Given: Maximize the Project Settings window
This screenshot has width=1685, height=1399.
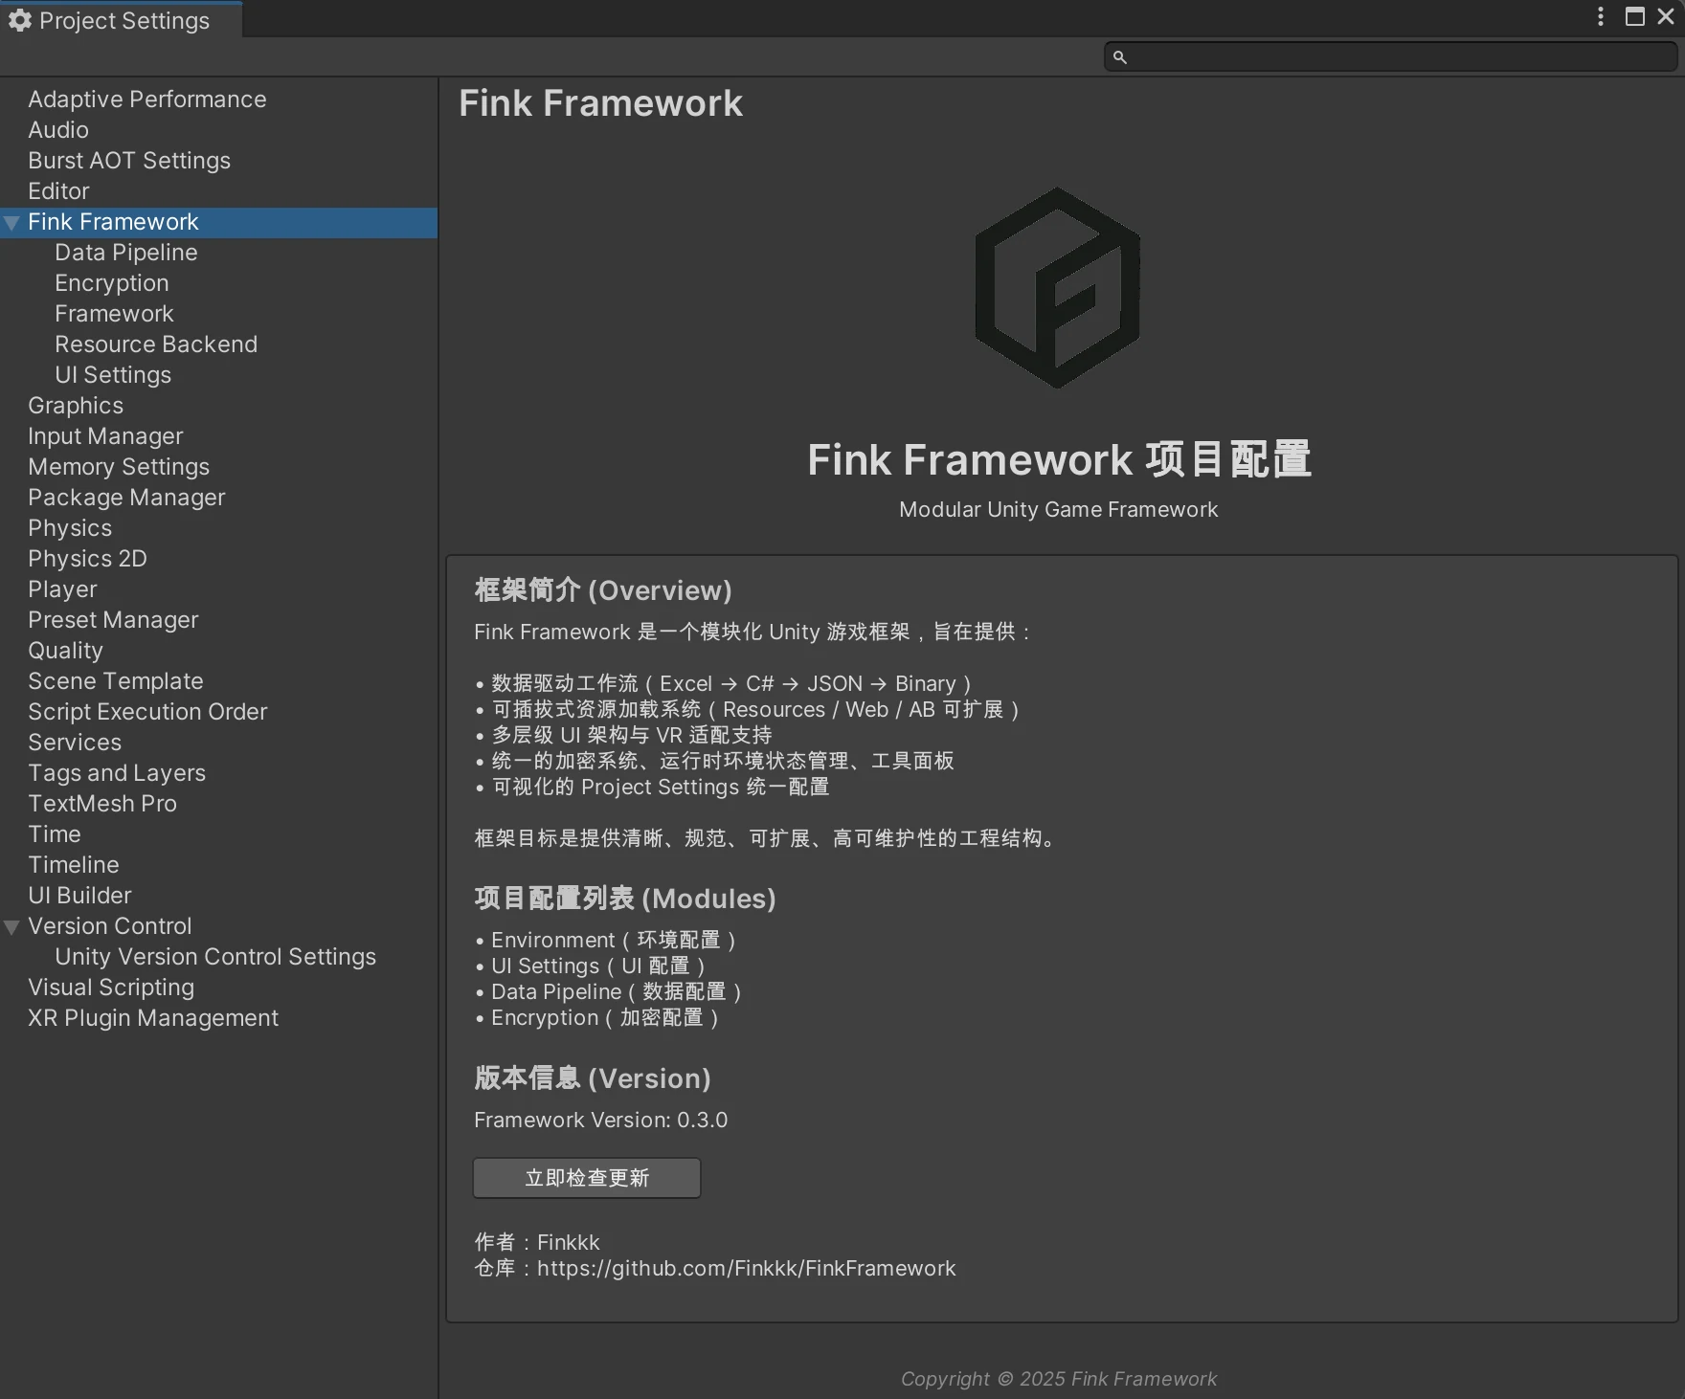Looking at the screenshot, I should click(1635, 16).
